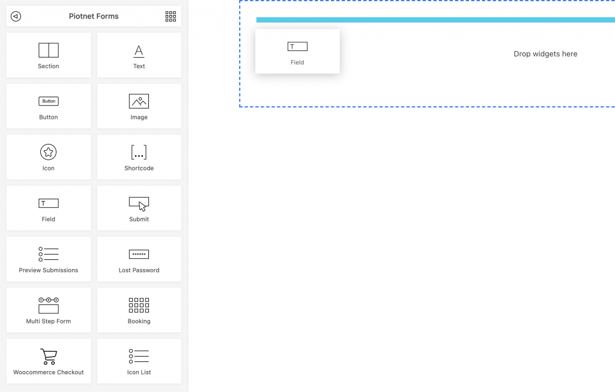Viewport: 615px width, 392px height.
Task: Select the Preview Submissions widget
Action: click(49, 259)
